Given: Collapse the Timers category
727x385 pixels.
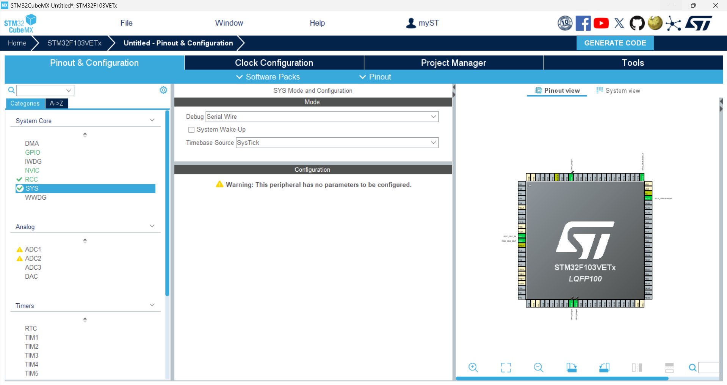Looking at the screenshot, I should (152, 305).
